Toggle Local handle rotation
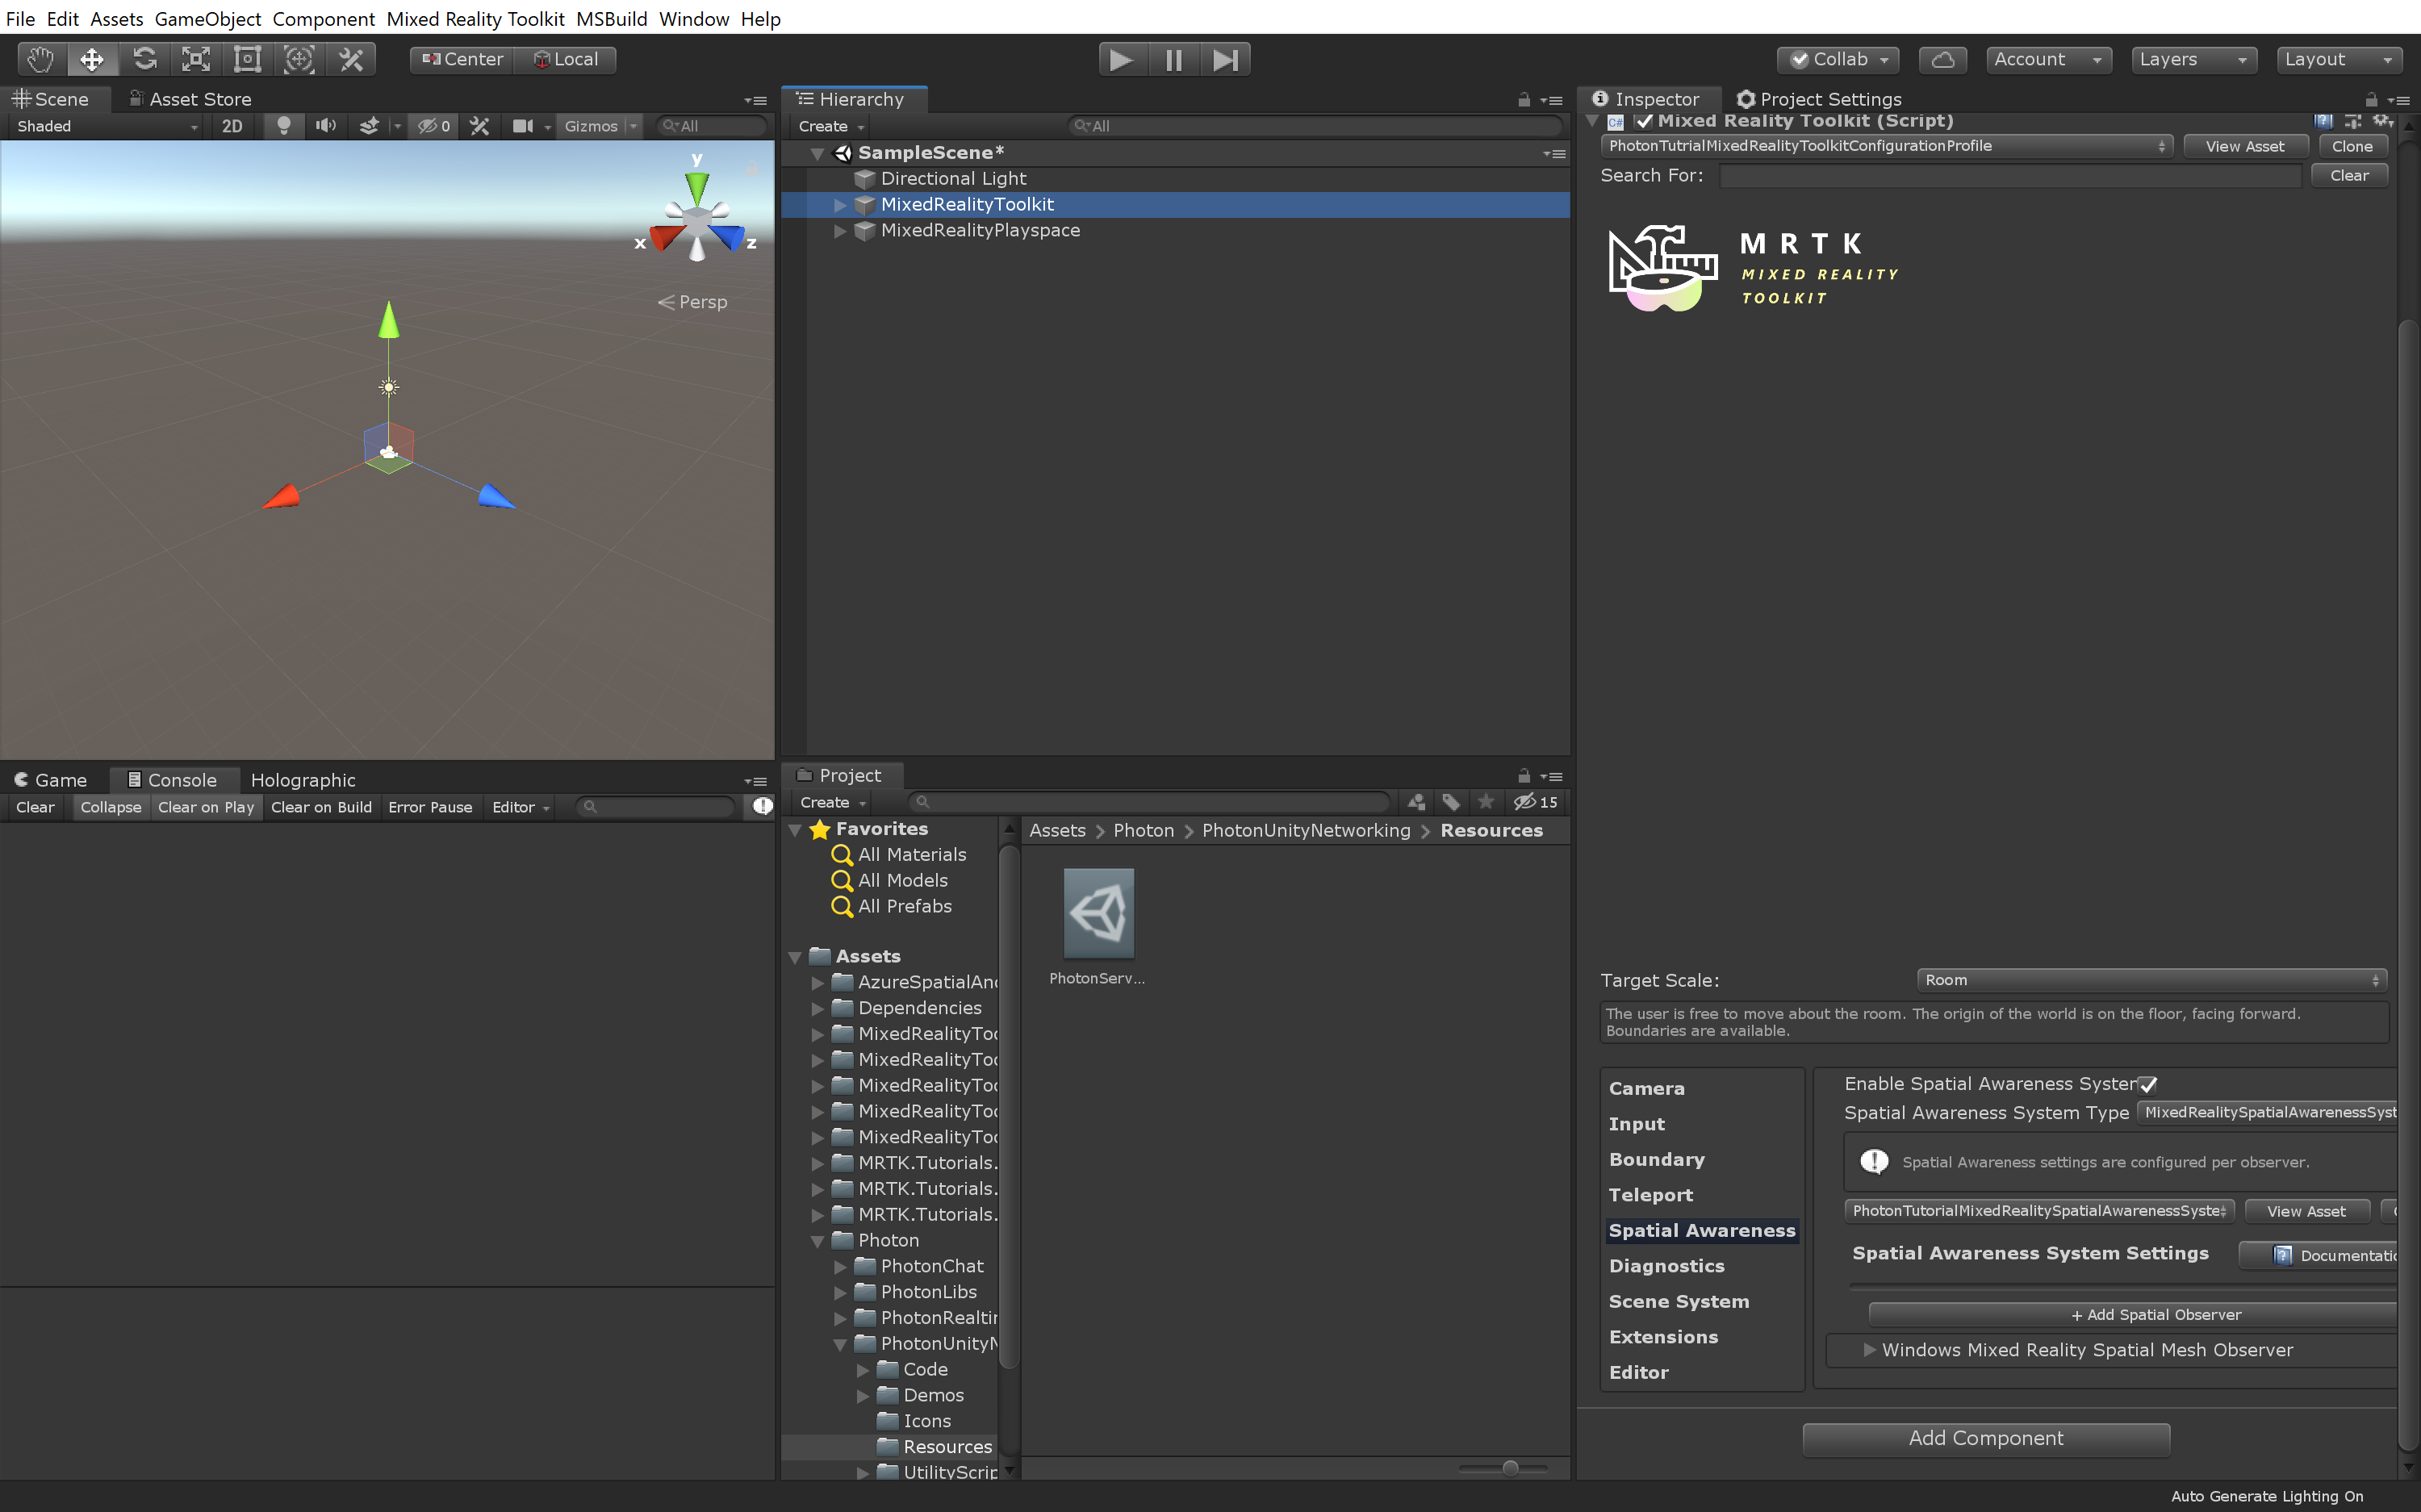Image resolution: width=2421 pixels, height=1512 pixels. (566, 60)
